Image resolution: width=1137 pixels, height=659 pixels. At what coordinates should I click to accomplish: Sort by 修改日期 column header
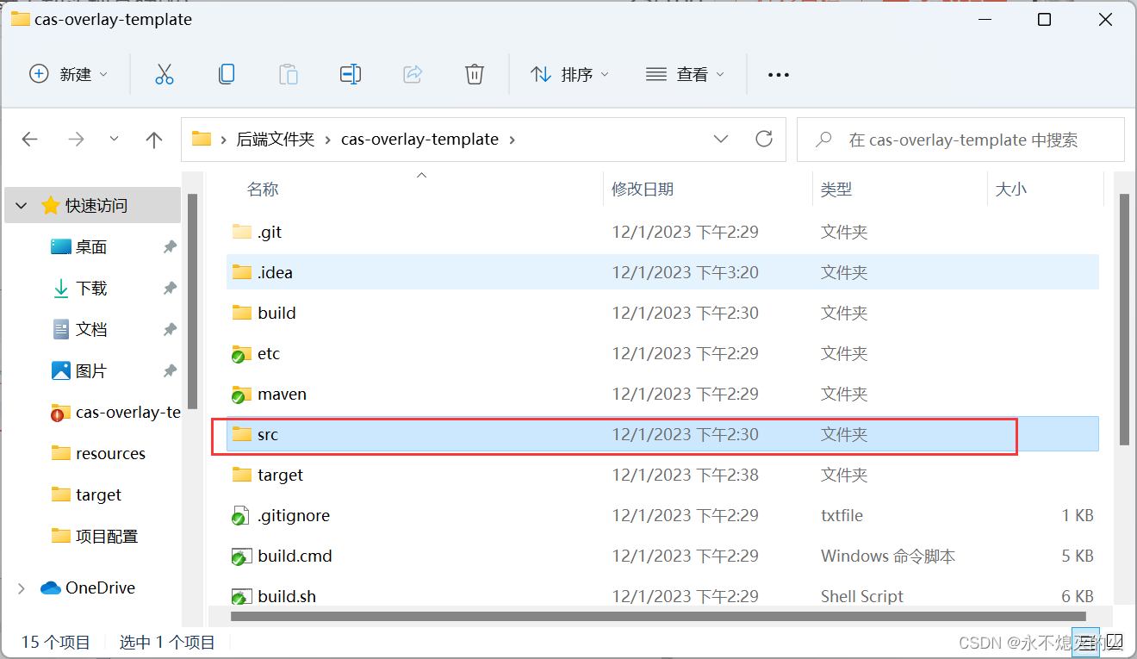coord(643,190)
